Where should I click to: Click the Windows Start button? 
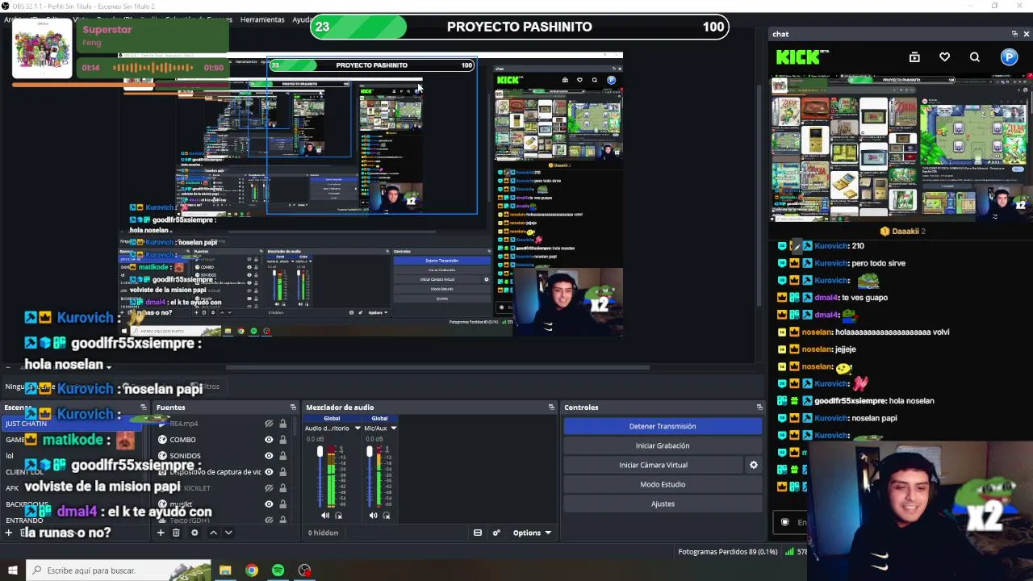coord(12,571)
